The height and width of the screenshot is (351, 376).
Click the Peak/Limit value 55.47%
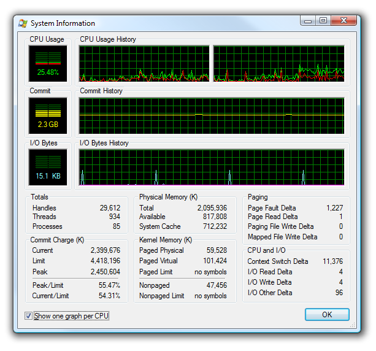pyautogui.click(x=109, y=285)
